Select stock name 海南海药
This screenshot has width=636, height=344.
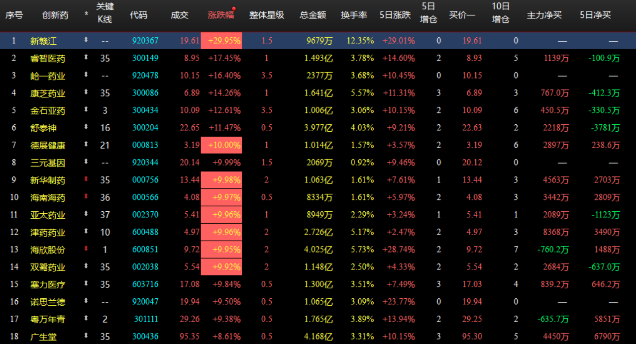click(48, 197)
